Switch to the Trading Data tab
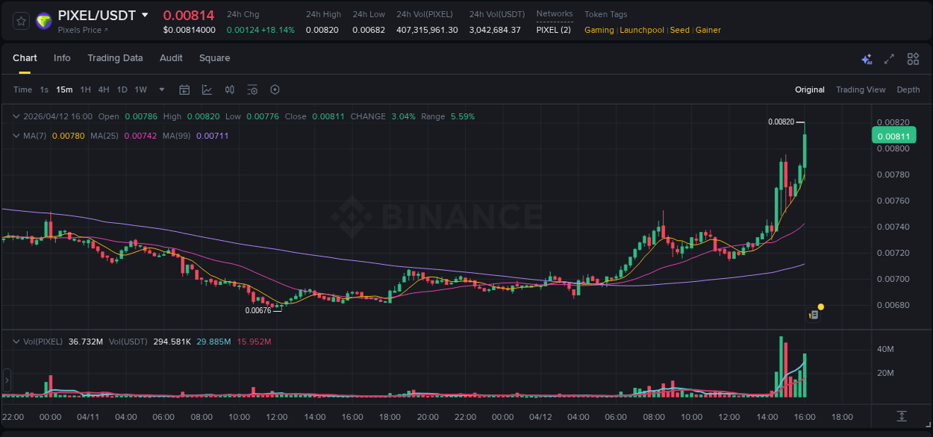 click(115, 58)
